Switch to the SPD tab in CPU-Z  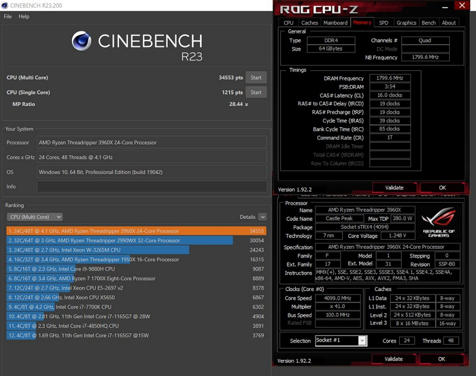384,23
